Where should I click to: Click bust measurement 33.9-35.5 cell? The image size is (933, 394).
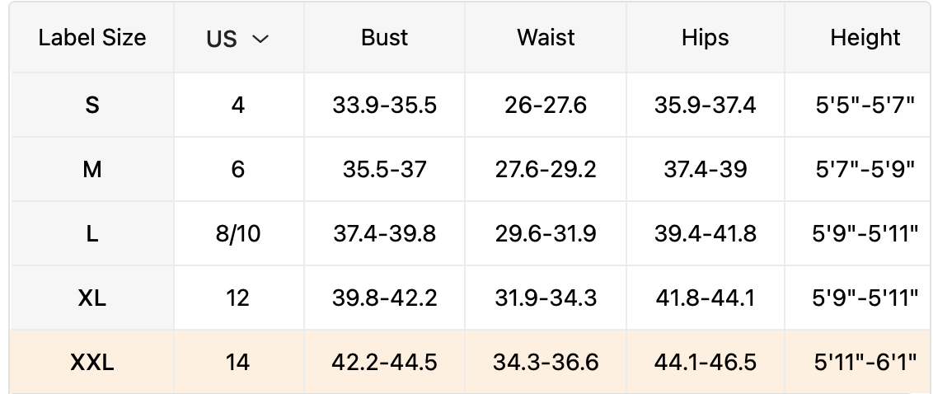(384, 106)
